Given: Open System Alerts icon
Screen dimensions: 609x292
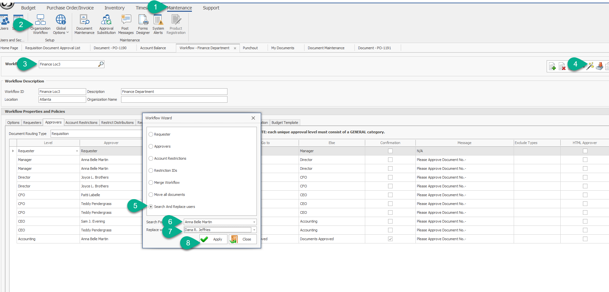Looking at the screenshot, I should tap(158, 24).
